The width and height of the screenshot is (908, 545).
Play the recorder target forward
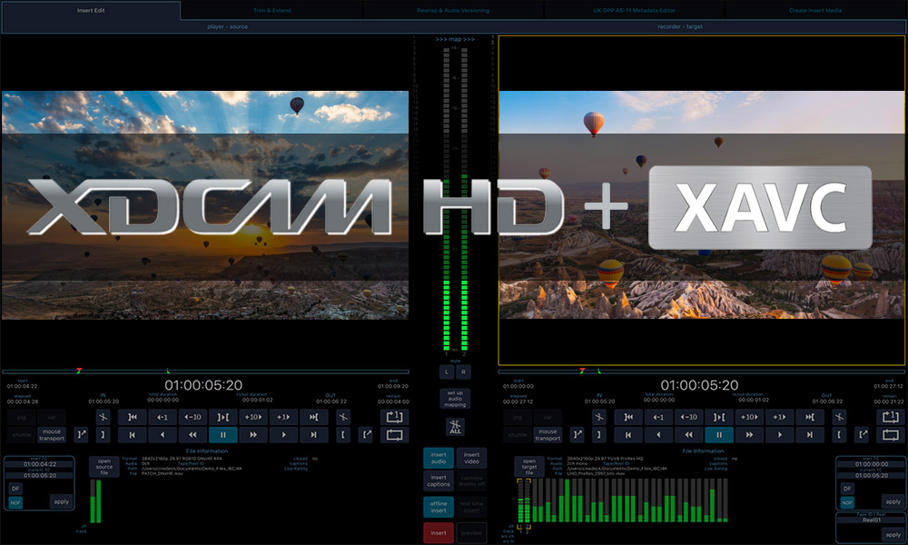coord(779,434)
